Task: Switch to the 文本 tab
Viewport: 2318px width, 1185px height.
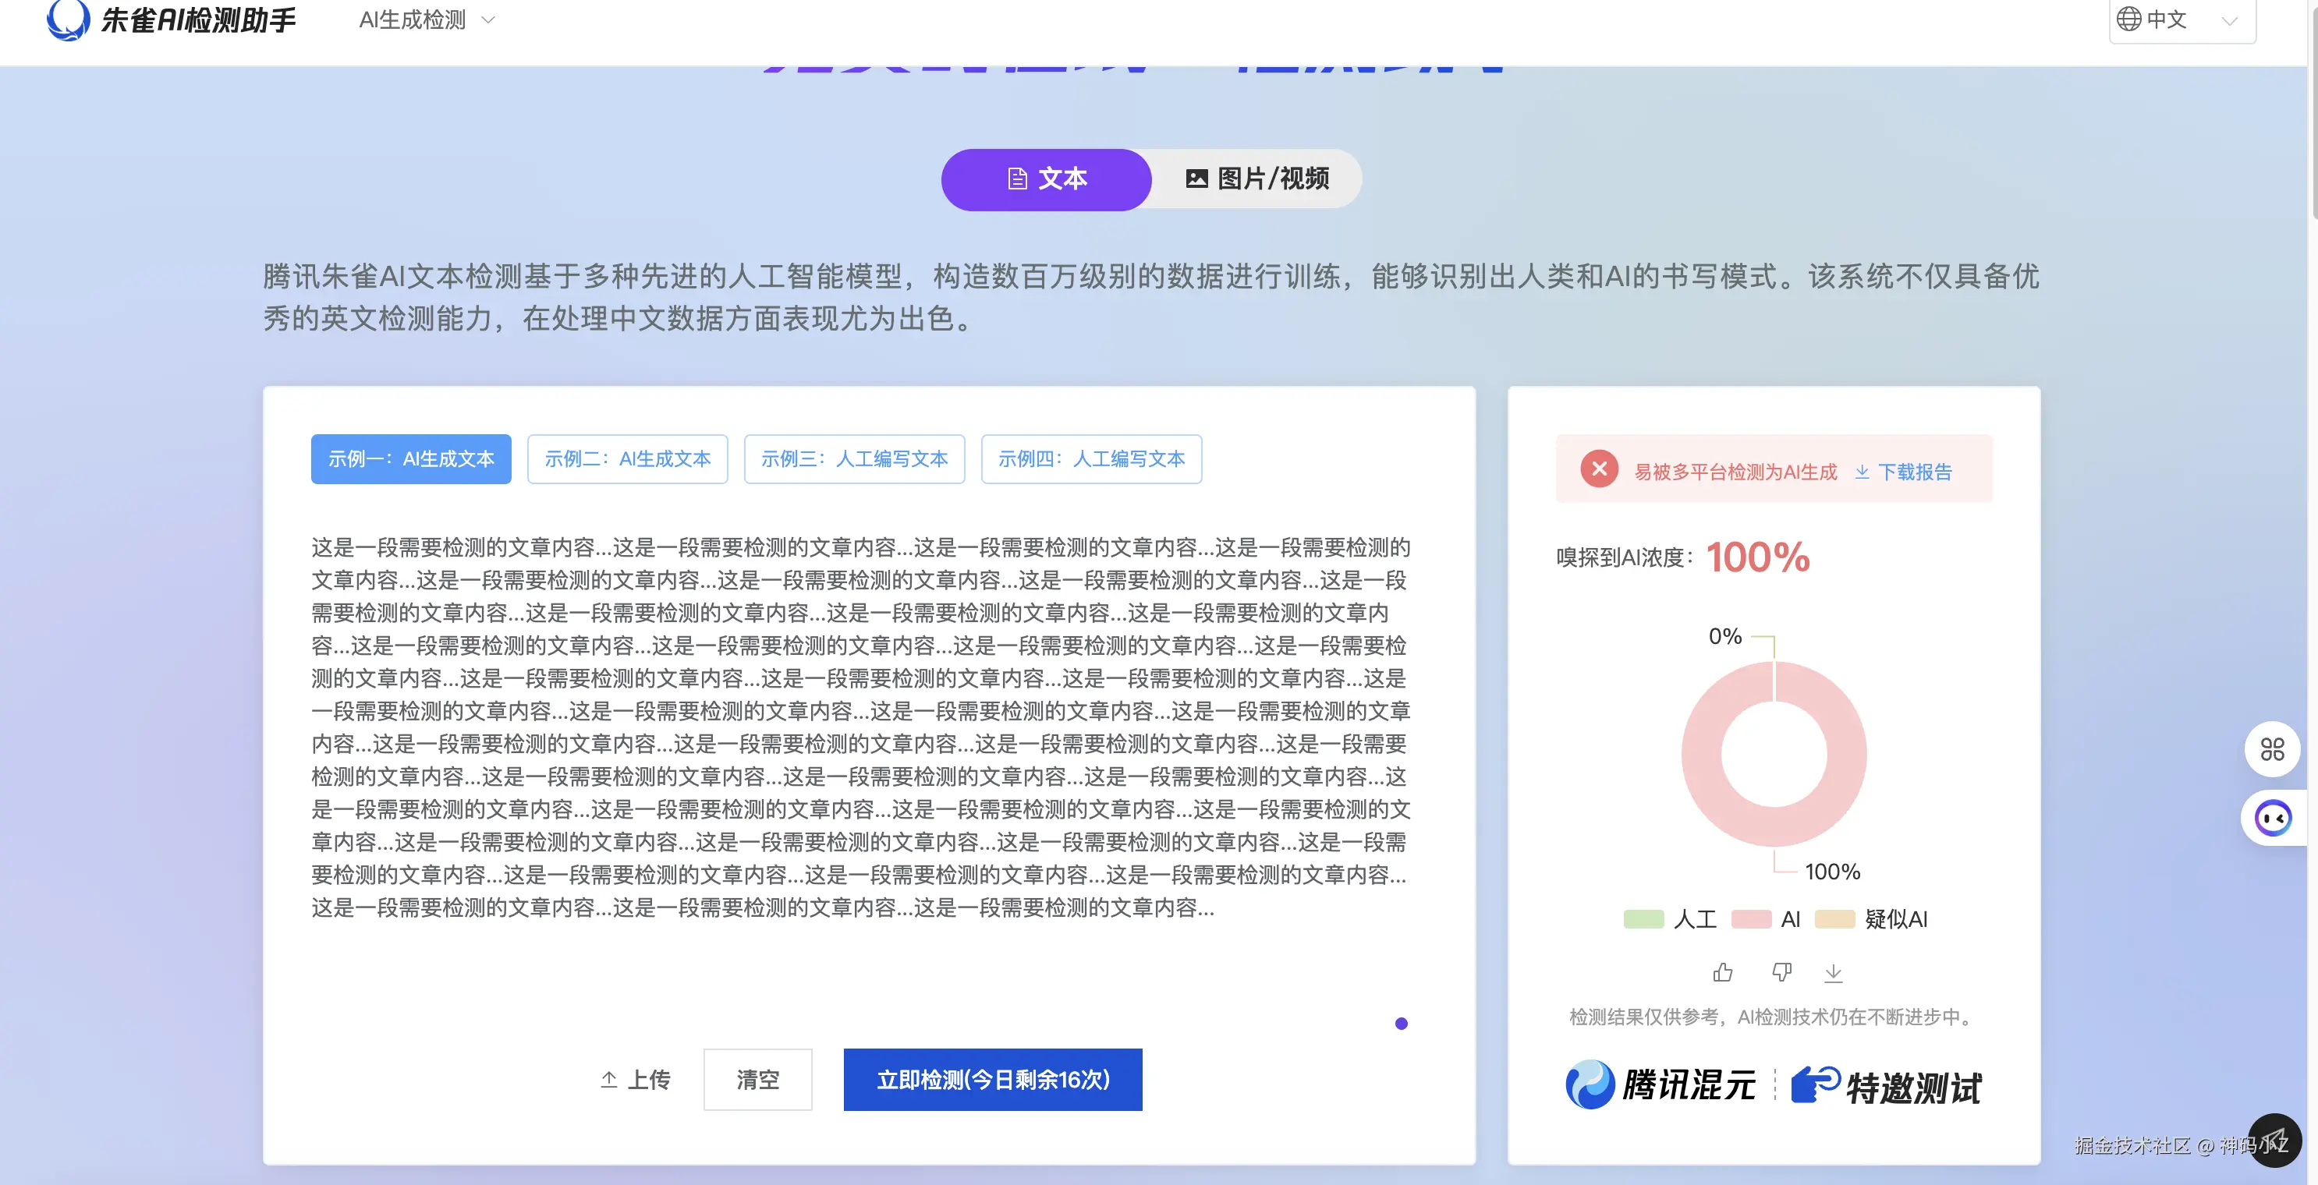Action: pyautogui.click(x=1046, y=179)
